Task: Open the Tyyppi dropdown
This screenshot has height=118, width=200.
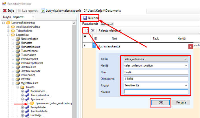Action: click(186, 85)
